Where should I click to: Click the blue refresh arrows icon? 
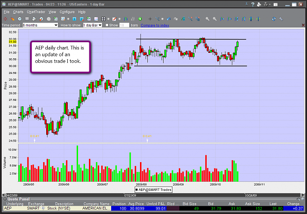click(x=274, y=19)
